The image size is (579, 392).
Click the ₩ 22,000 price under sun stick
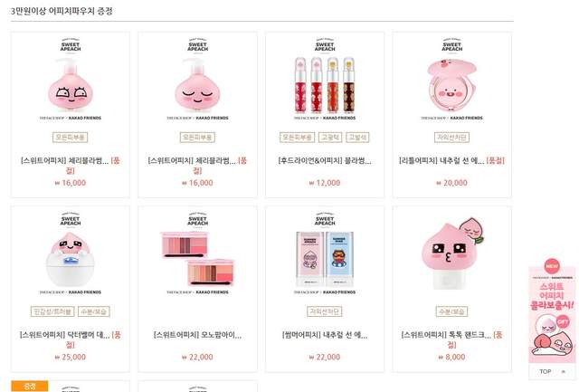[x=325, y=357]
